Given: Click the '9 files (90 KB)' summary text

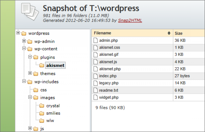Looking at the screenshot, I should click(x=110, y=108).
